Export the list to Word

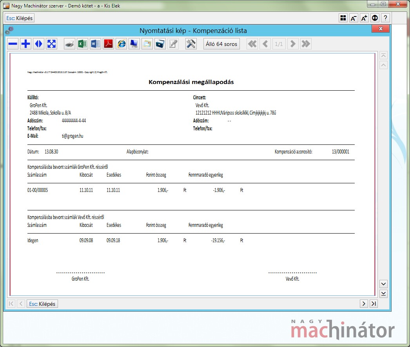pos(95,44)
